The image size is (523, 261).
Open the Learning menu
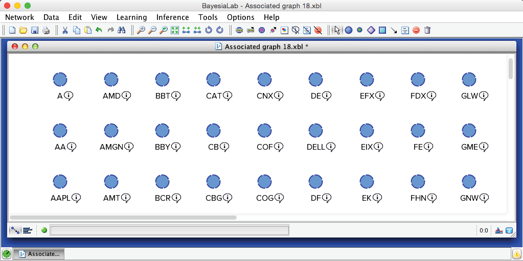(x=131, y=17)
